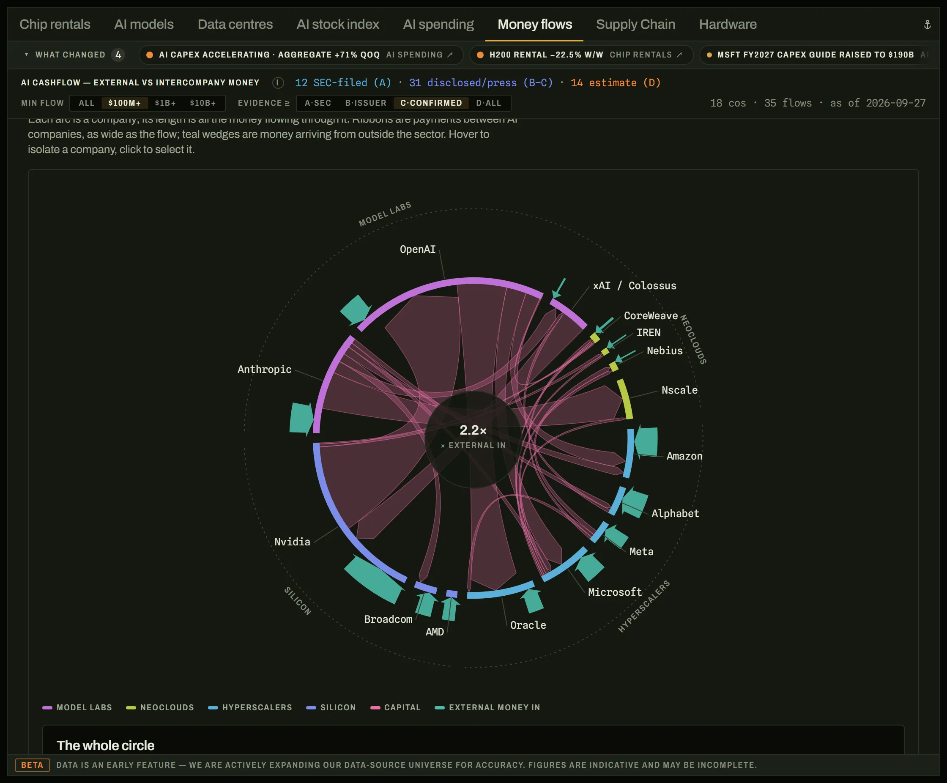Click the External Money In legend swatch
The width and height of the screenshot is (947, 783).
440,708
